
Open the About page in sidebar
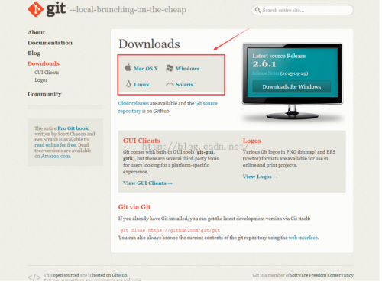[x=37, y=32]
